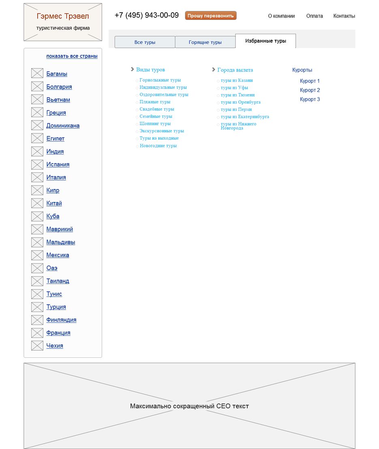Select the Египет country link

click(x=55, y=138)
